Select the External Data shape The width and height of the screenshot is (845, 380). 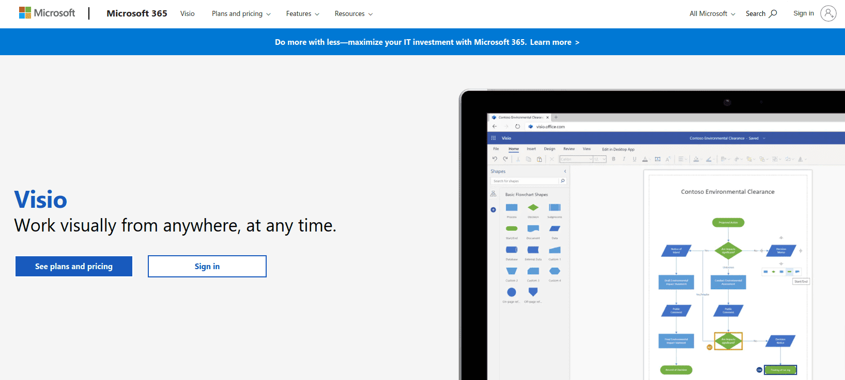tap(533, 250)
